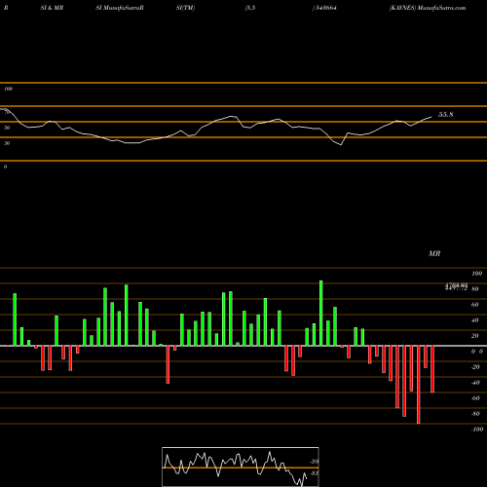The width and height of the screenshot is (487, 487).
Task: Click the overlapping price values near 80
Action: (x=456, y=286)
